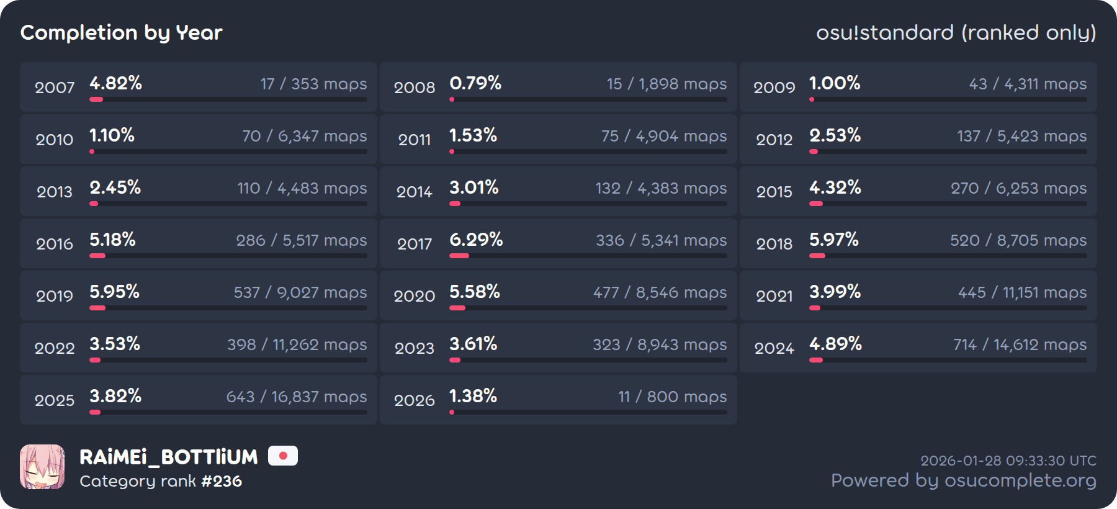Click the 6.29% percentage for 2017

476,240
